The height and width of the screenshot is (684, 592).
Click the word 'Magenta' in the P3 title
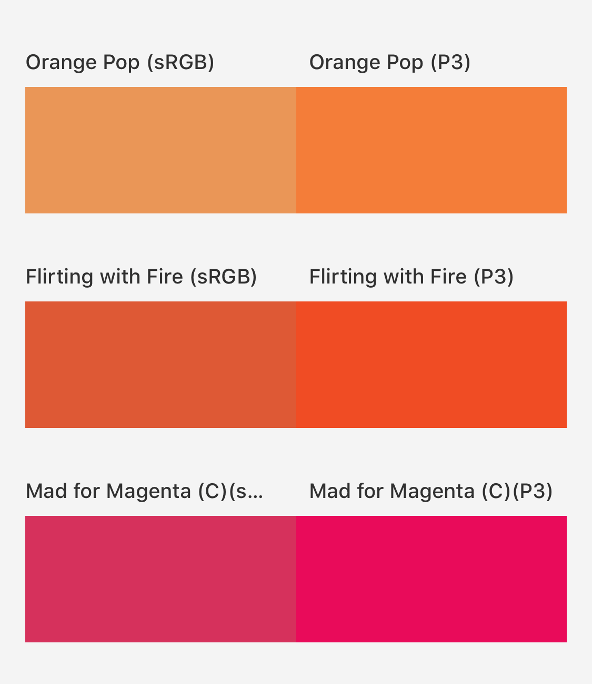coord(432,492)
